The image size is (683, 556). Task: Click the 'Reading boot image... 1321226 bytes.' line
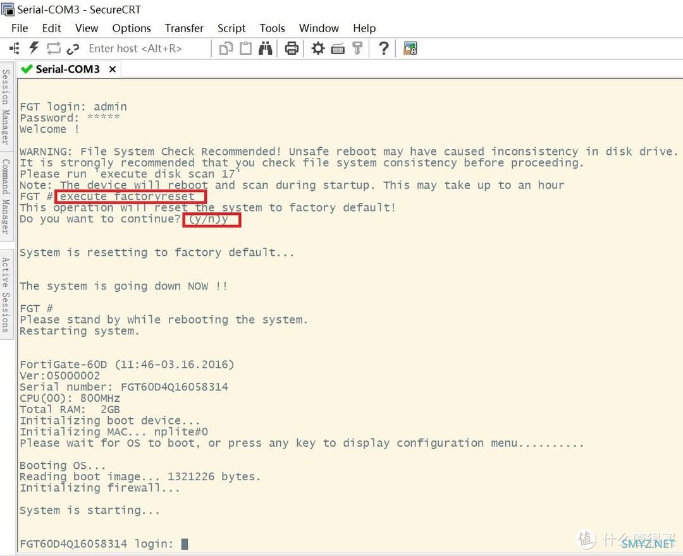(140, 477)
